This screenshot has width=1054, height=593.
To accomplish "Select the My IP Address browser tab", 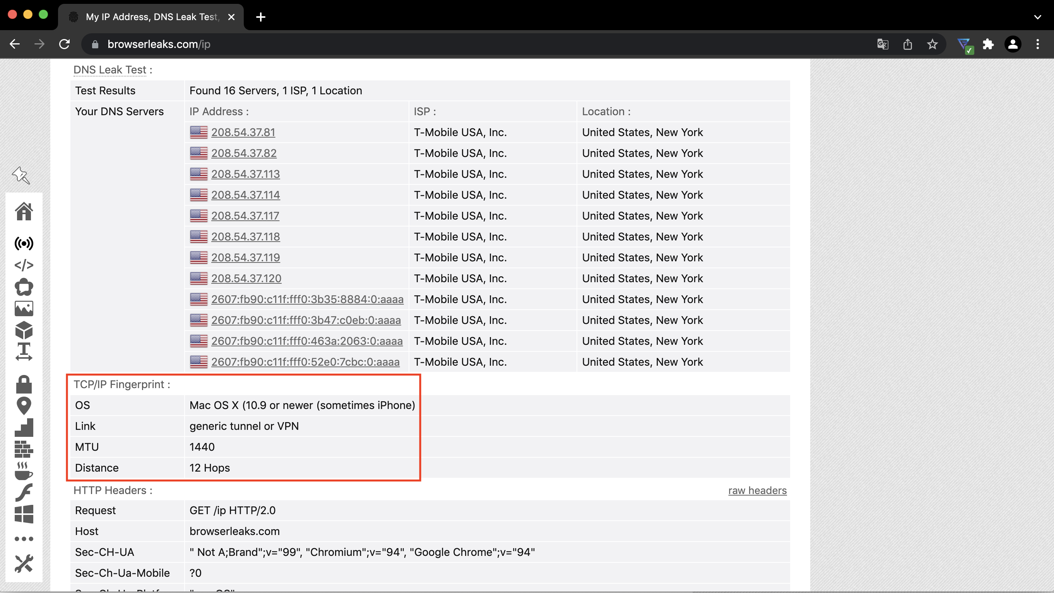I will (x=151, y=17).
